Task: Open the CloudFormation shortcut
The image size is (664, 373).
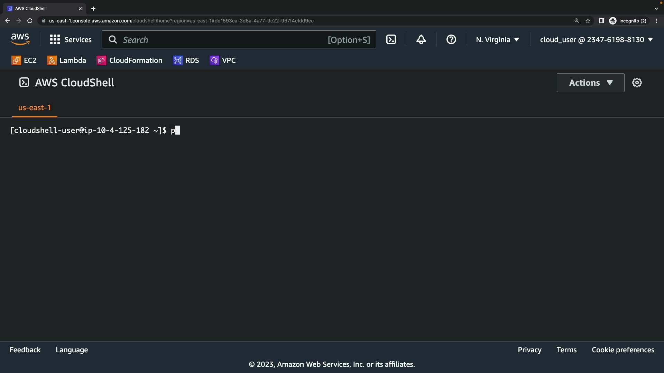Action: click(129, 60)
